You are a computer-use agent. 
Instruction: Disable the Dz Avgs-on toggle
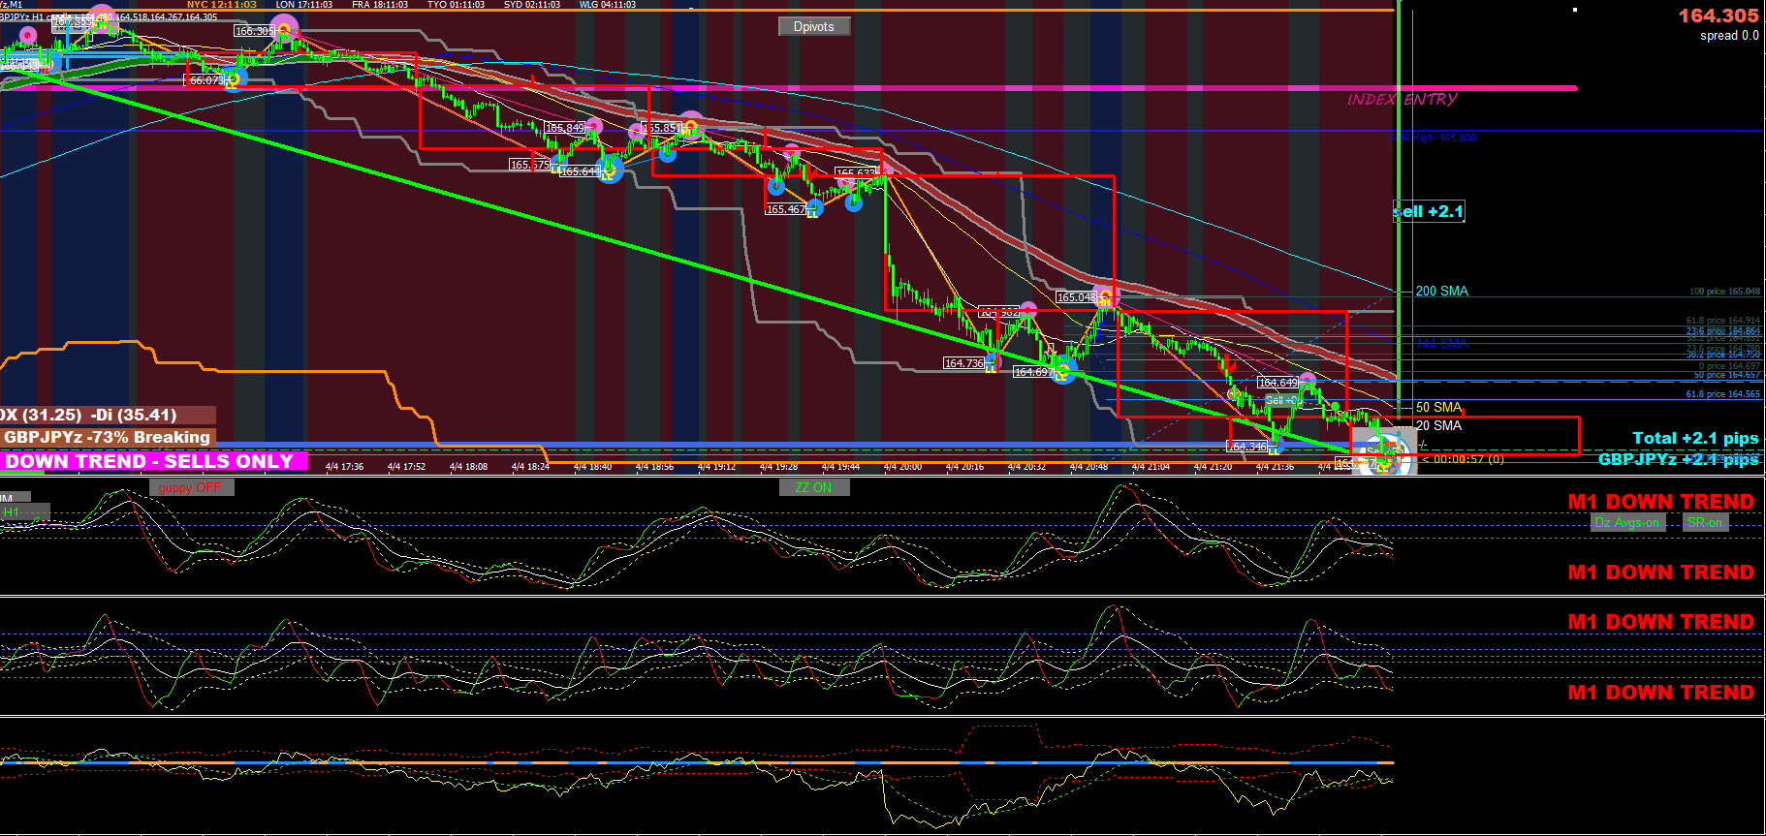(1627, 522)
